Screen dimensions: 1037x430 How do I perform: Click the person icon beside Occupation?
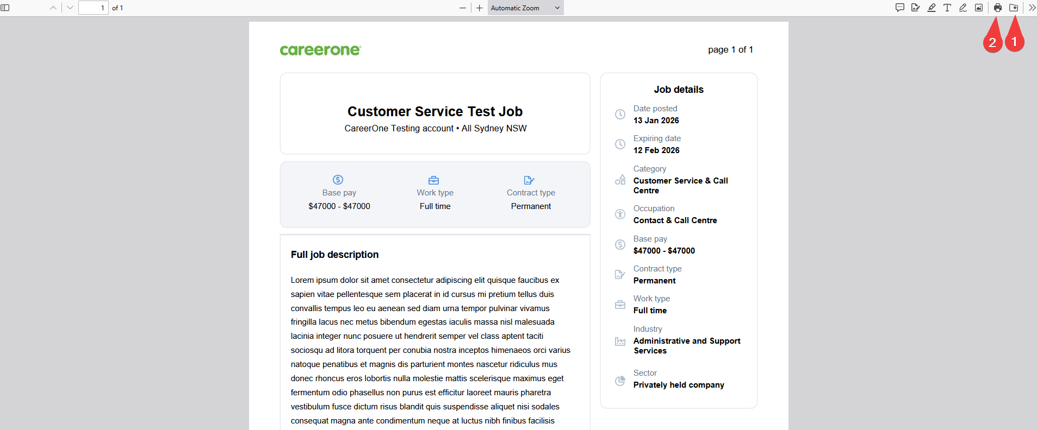[620, 214]
